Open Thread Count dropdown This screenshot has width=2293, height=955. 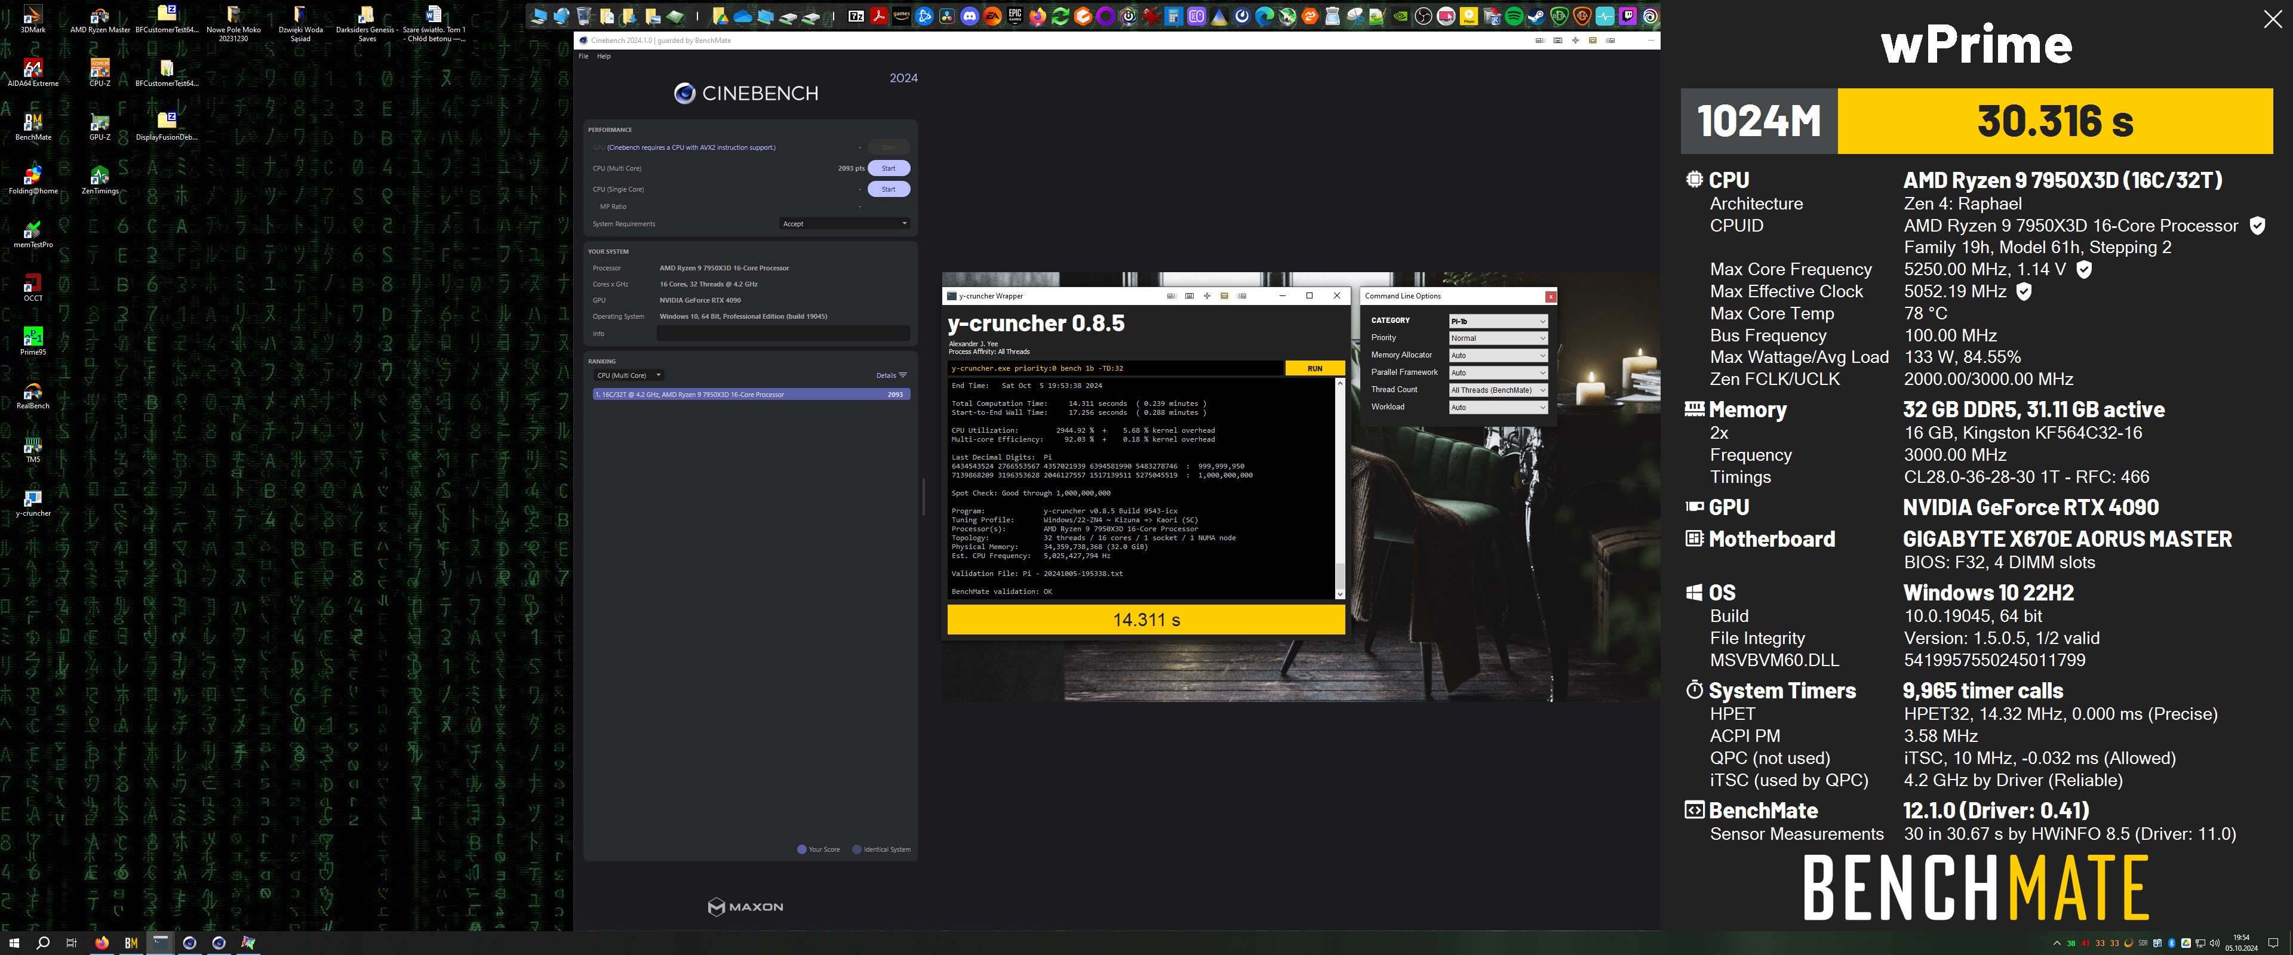1498,390
